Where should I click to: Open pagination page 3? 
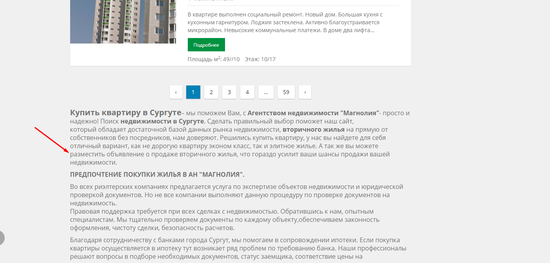click(x=229, y=92)
